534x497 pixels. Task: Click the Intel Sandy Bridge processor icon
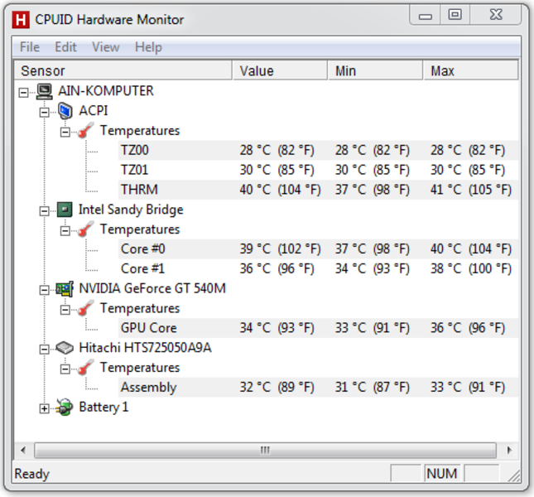[x=65, y=210]
